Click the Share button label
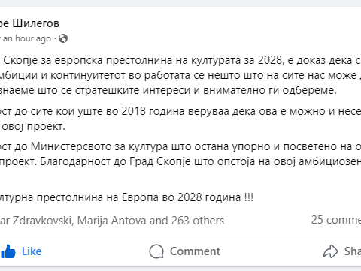 point(353,251)
